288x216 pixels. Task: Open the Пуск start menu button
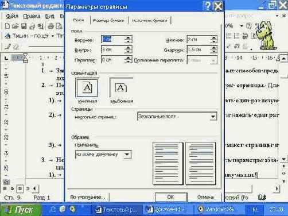pos(21,210)
